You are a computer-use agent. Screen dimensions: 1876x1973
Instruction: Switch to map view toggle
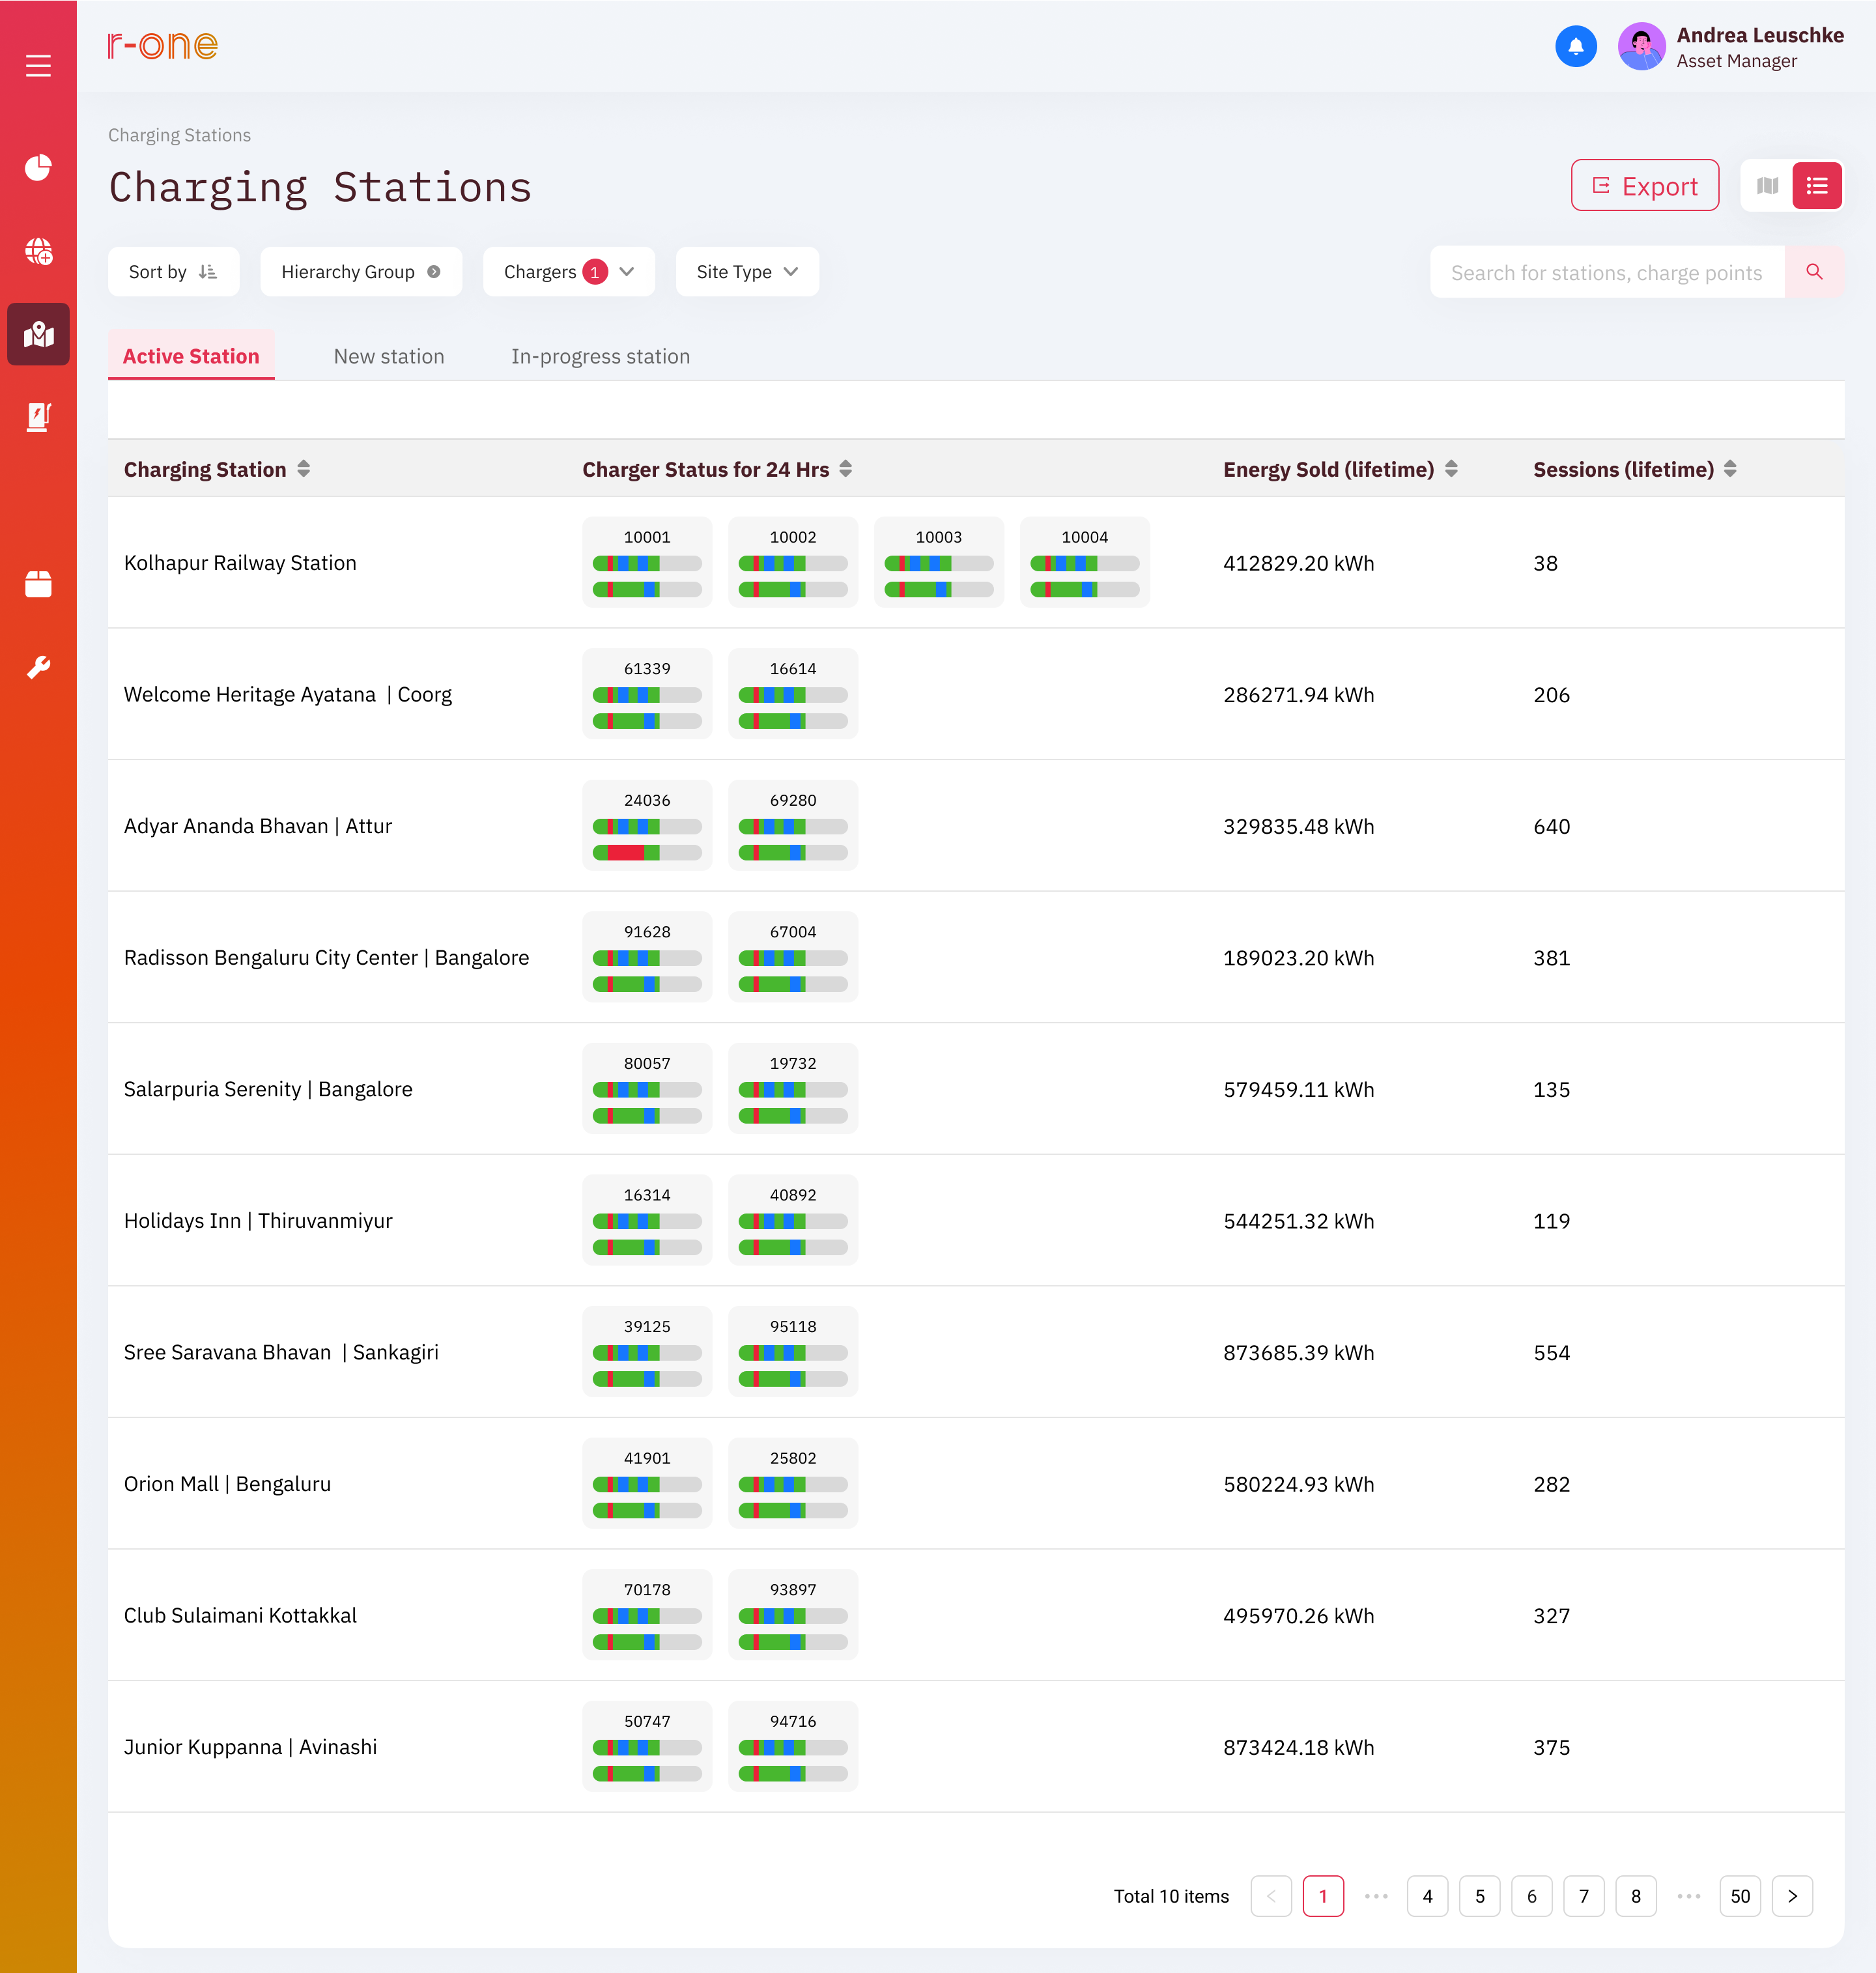coord(1767,186)
